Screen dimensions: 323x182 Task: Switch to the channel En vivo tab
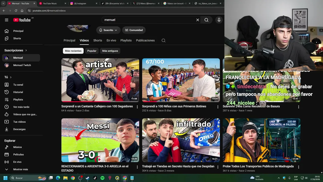point(111,40)
